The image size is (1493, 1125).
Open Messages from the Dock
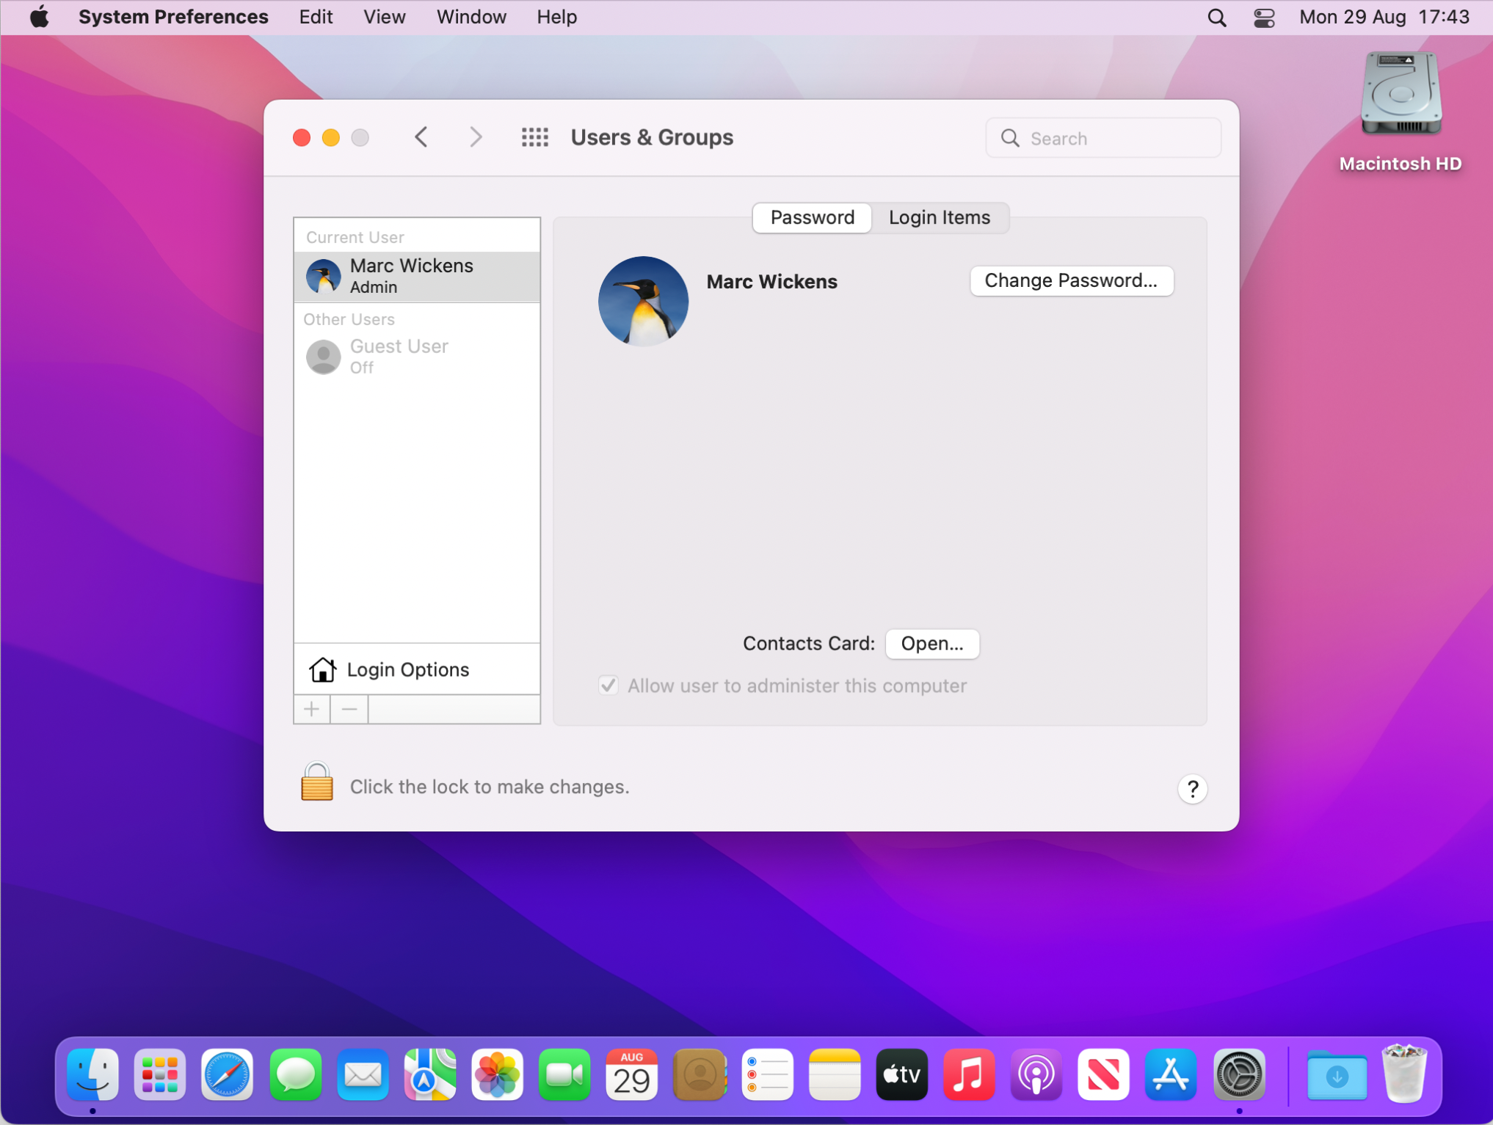pyautogui.click(x=295, y=1075)
